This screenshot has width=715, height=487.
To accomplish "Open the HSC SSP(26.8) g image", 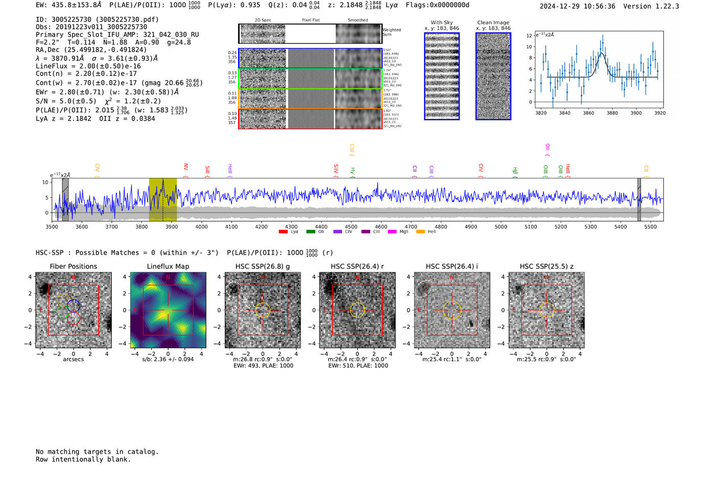I will point(263,310).
